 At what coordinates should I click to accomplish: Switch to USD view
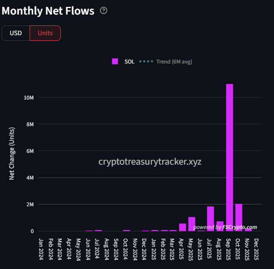(16, 33)
